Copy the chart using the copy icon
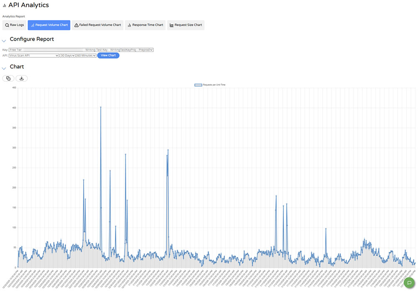Image resolution: width=418 pixels, height=291 pixels. [x=8, y=78]
